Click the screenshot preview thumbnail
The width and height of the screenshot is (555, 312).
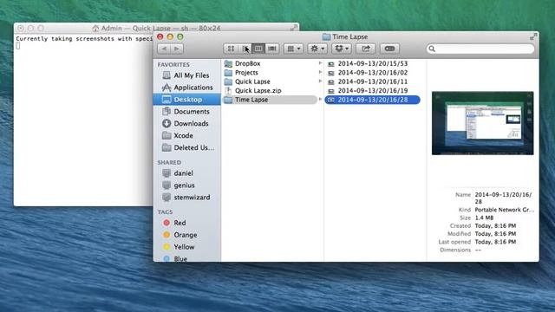482,123
